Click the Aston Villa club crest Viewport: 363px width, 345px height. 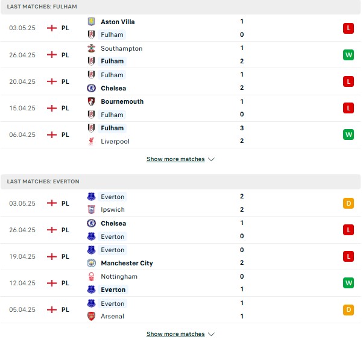tap(91, 22)
